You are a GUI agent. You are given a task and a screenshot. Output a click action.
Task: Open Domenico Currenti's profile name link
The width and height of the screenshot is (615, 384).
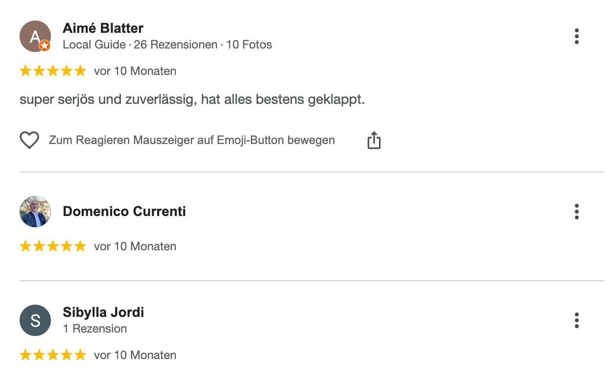click(x=124, y=212)
